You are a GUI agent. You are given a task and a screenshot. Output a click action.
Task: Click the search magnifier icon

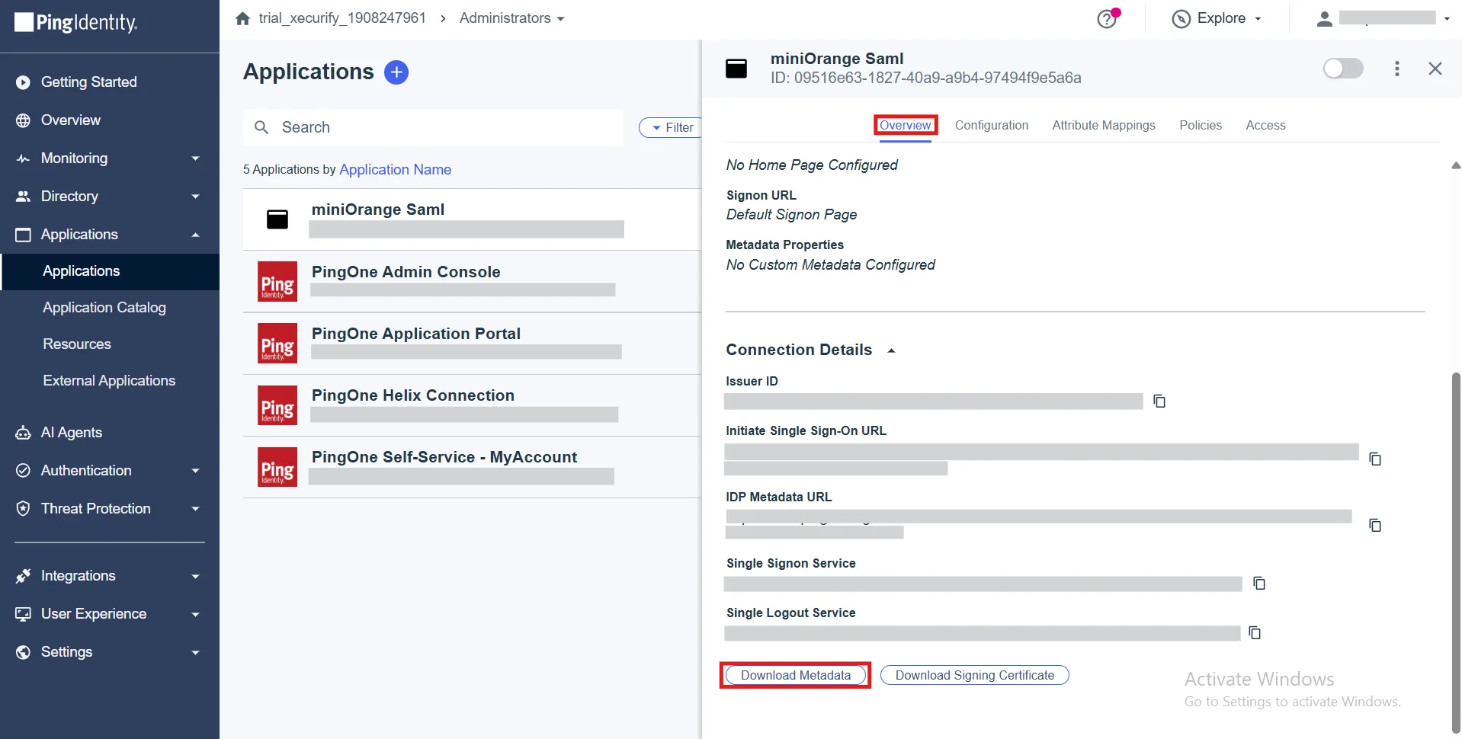[261, 127]
